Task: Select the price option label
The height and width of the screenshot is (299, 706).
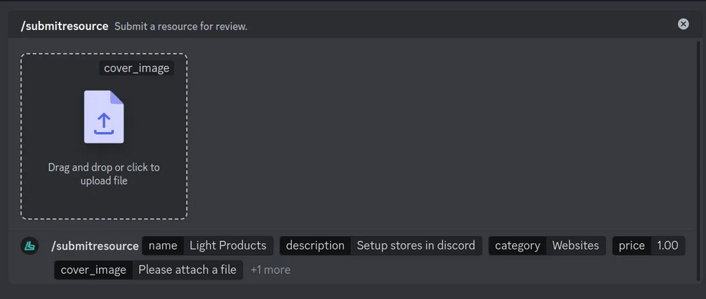Action: point(631,246)
